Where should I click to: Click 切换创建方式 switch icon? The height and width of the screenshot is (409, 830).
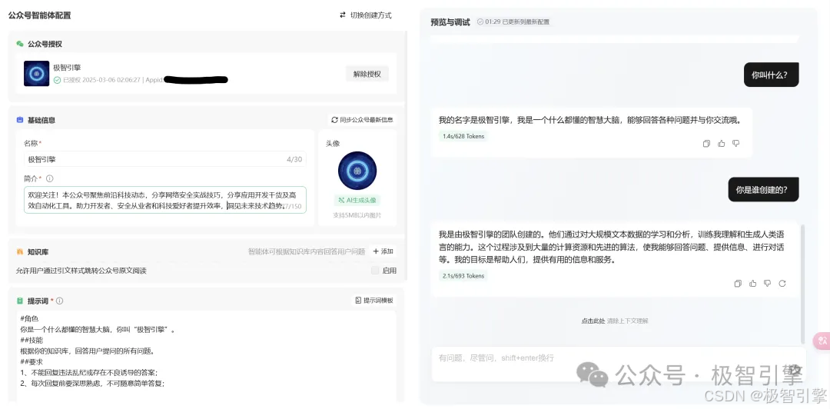pos(343,15)
